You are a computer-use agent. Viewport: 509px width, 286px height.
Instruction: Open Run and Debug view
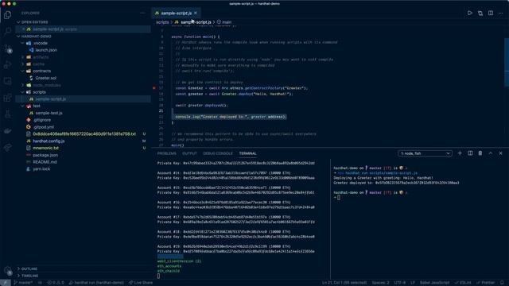(x=7, y=64)
